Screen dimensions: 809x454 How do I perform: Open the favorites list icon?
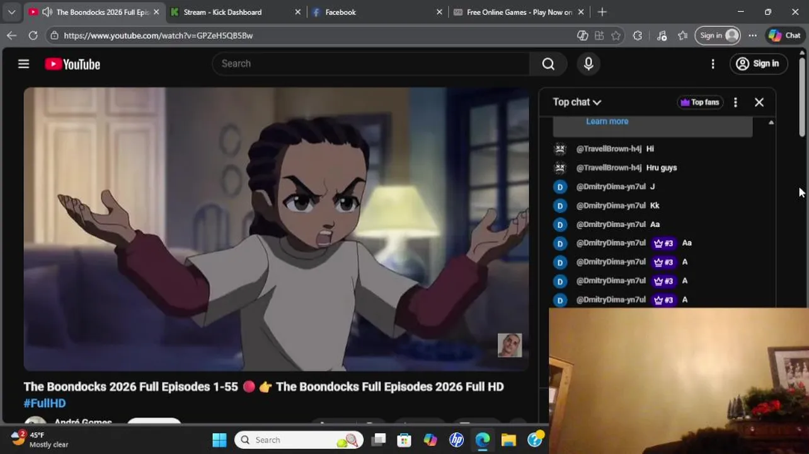[x=682, y=35]
